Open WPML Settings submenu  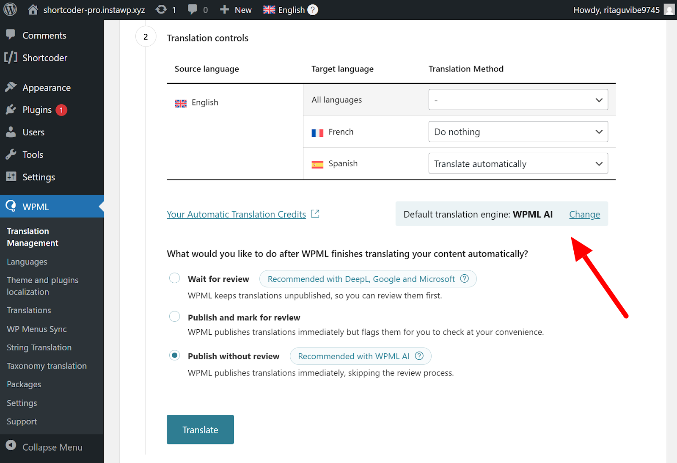[22, 403]
